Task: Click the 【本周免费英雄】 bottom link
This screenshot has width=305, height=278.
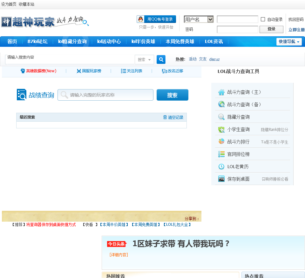Action: pyautogui.click(x=146, y=225)
